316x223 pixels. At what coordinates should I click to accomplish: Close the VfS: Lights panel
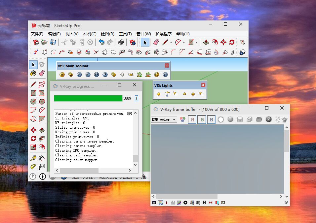click(x=203, y=85)
